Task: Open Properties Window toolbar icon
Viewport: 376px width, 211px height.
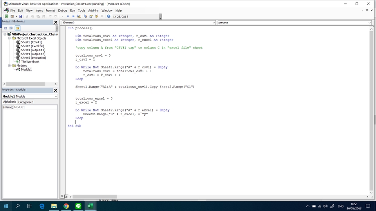Action: tap(91, 16)
